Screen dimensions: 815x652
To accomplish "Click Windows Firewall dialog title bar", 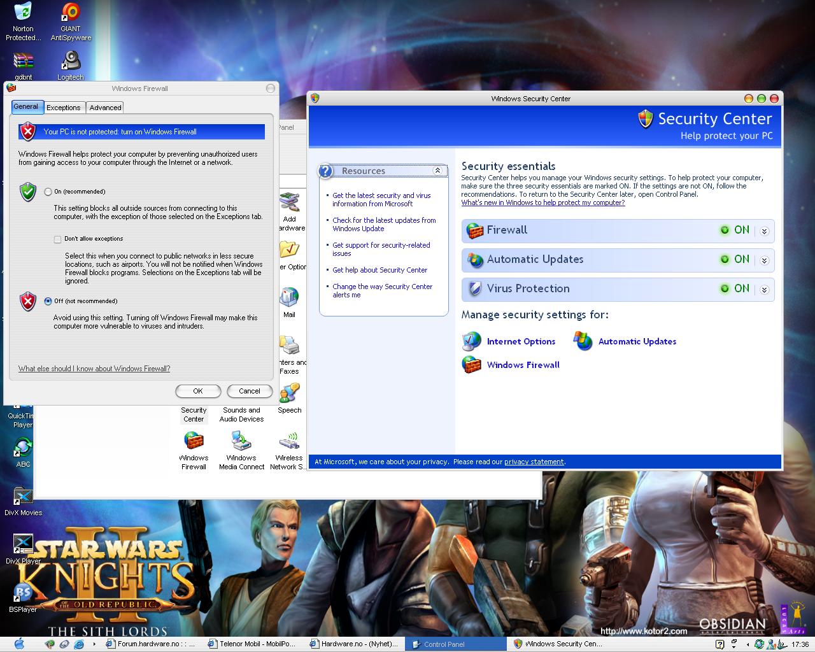I will (x=139, y=89).
